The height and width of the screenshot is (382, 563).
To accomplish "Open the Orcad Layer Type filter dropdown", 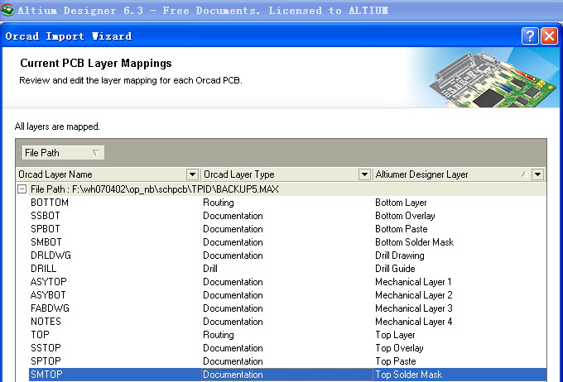I will (364, 174).
